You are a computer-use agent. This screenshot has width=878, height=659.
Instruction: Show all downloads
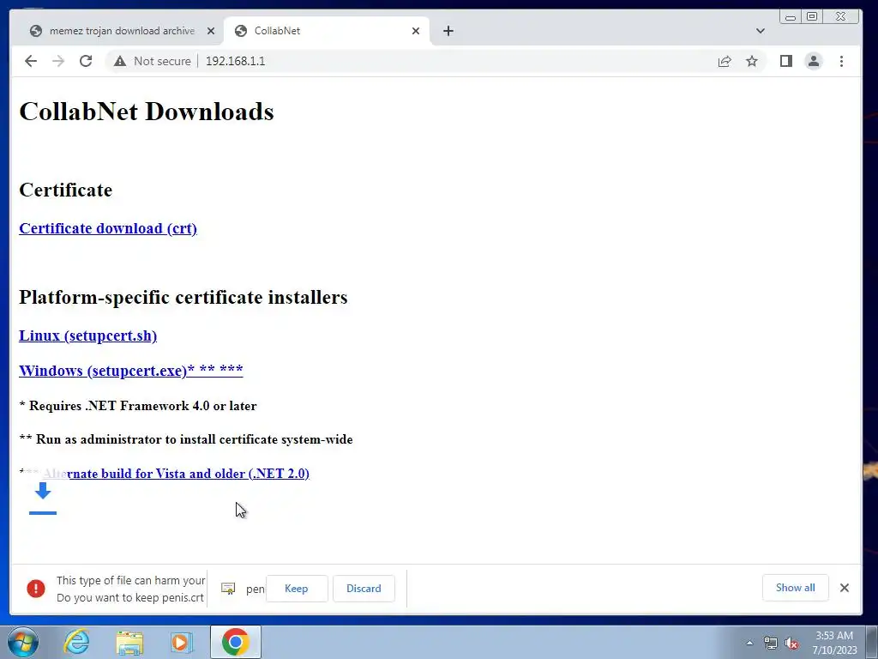(795, 587)
